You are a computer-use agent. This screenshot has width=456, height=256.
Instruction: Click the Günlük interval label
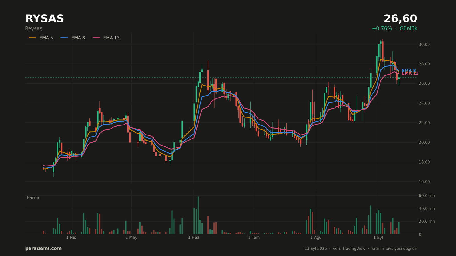coord(408,29)
